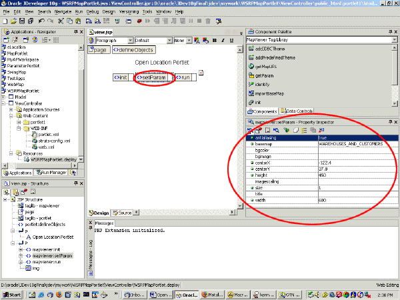This screenshot has height=300, width=400.
Task: Toggle the pin on the Applications Navigator panel
Action: coord(76,31)
